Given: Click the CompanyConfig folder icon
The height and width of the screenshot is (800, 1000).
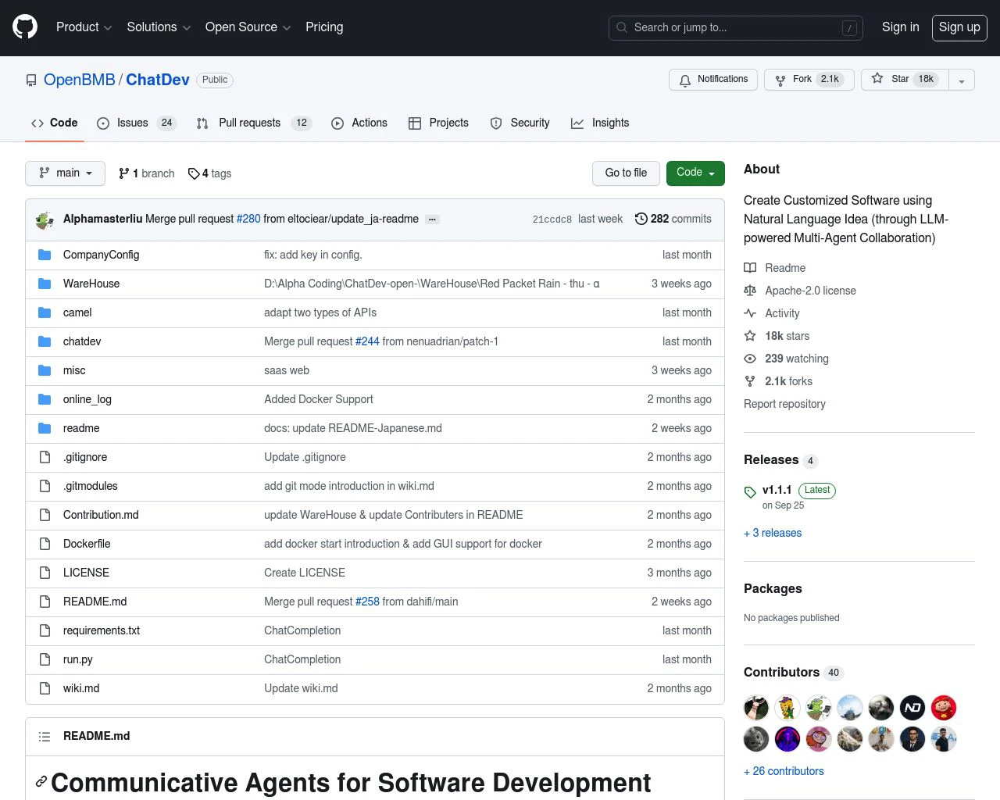Looking at the screenshot, I should (x=45, y=255).
